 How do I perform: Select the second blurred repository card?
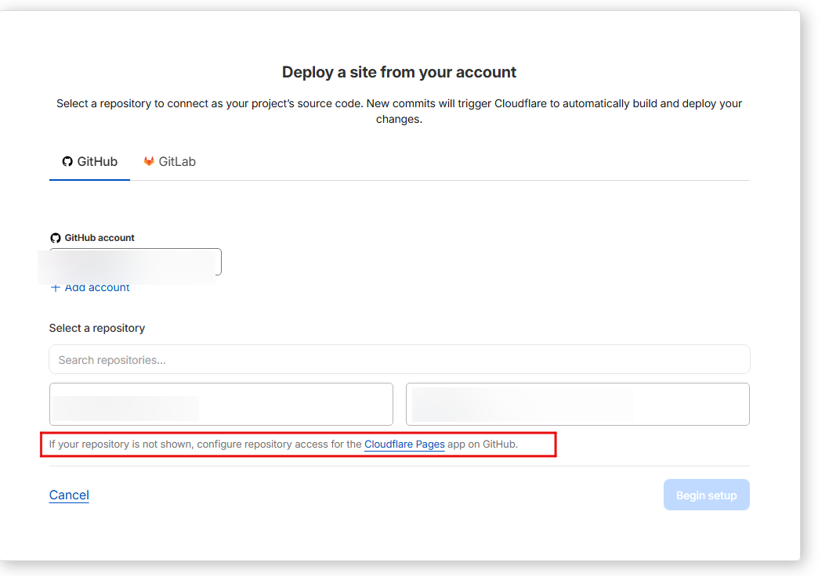click(577, 405)
